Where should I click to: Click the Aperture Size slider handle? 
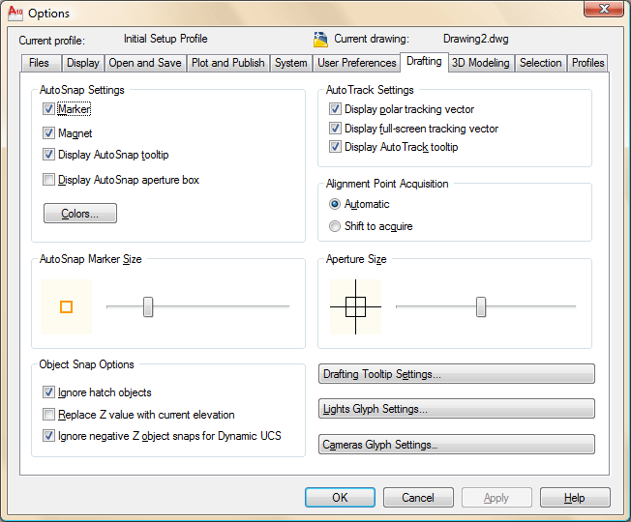(481, 307)
